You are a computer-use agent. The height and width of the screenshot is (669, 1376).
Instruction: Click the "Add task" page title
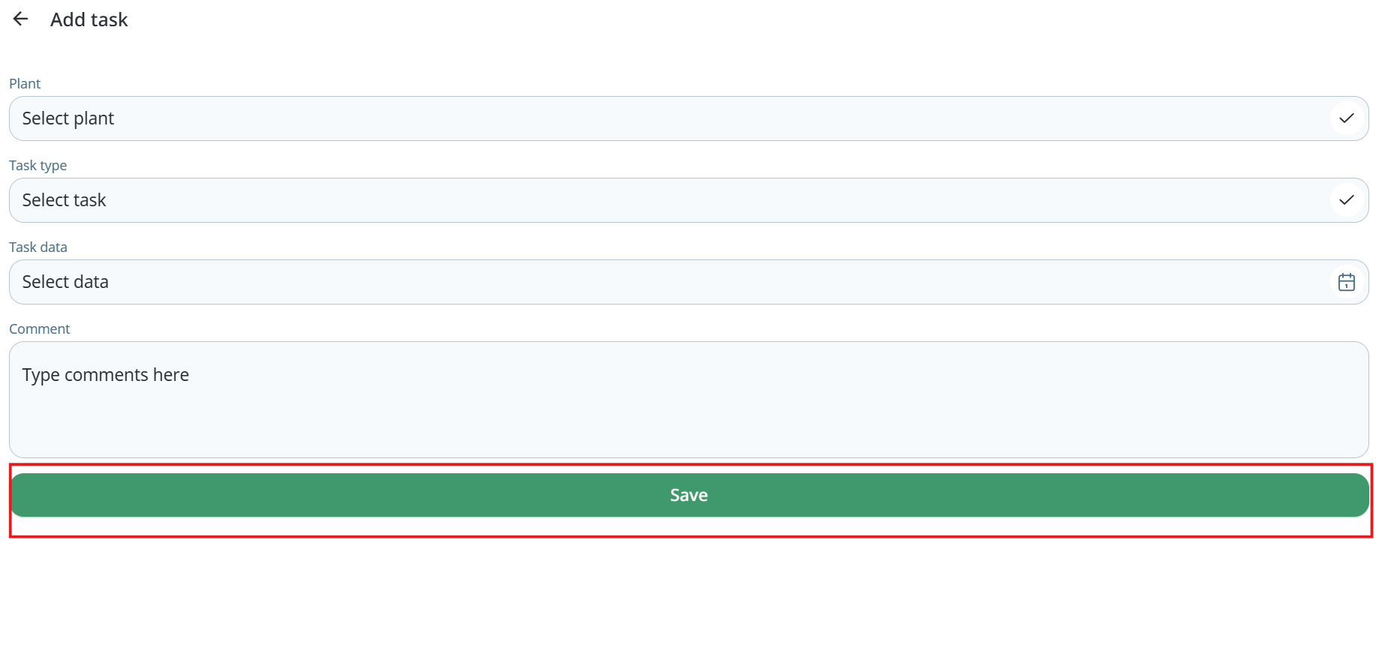click(89, 19)
